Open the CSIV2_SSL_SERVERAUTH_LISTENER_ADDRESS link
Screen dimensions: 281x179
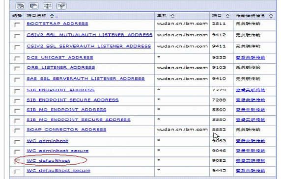[x=89, y=46]
